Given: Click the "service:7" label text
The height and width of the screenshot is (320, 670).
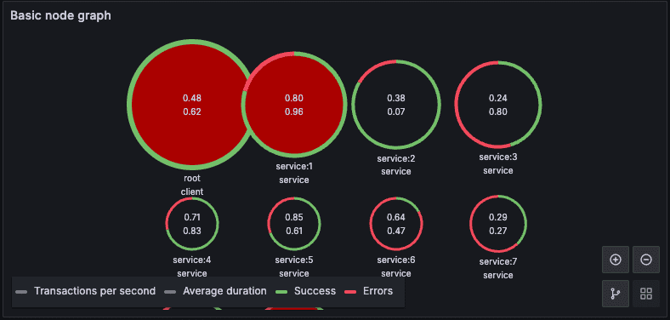Looking at the screenshot, I should click(497, 261).
